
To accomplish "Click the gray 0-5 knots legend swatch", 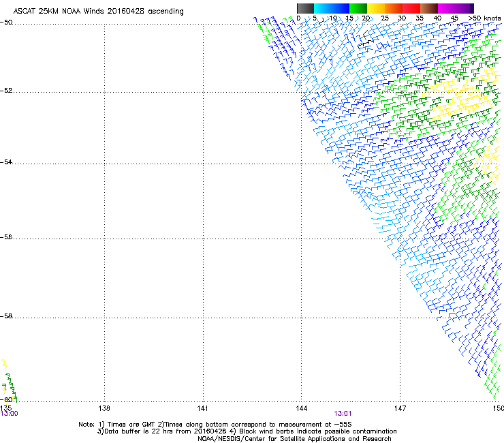I will tap(305, 8).
